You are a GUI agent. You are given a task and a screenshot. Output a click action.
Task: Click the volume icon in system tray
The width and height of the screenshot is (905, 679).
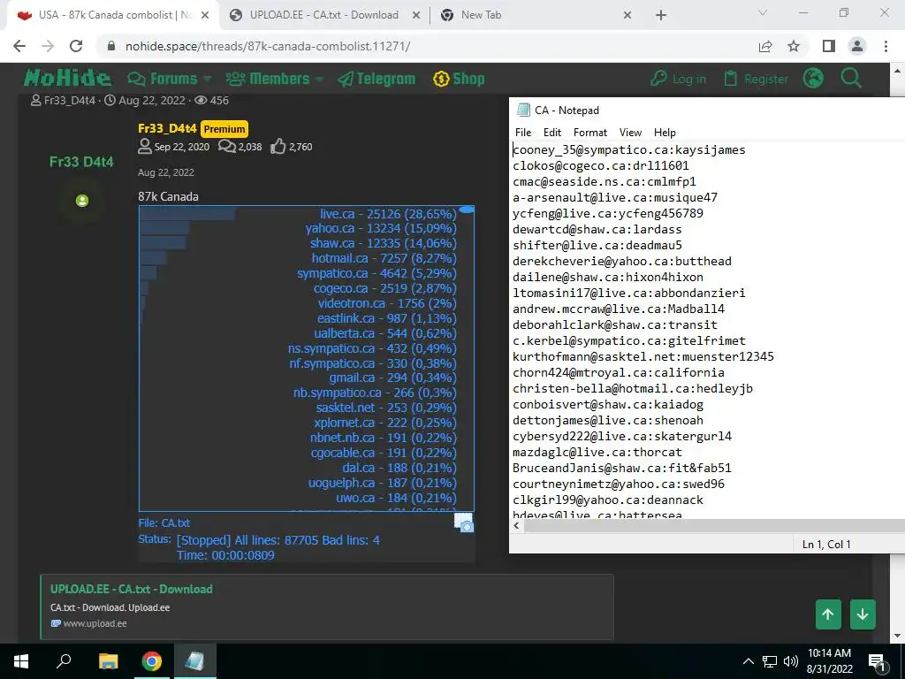(791, 661)
